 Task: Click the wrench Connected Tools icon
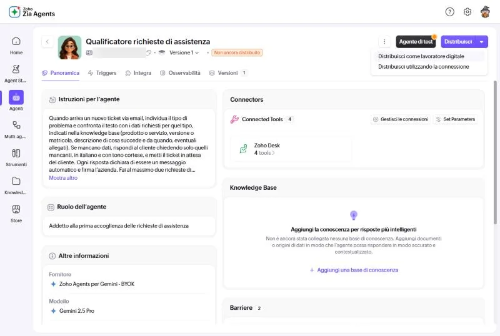click(234, 119)
